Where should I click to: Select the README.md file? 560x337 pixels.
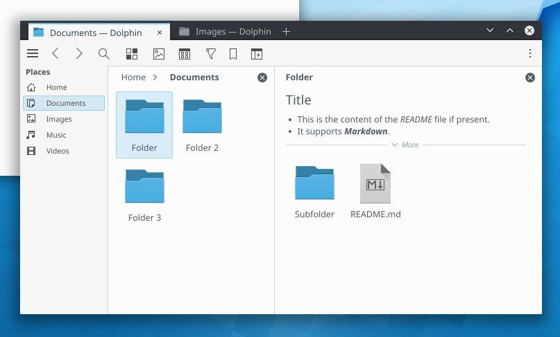click(x=375, y=191)
